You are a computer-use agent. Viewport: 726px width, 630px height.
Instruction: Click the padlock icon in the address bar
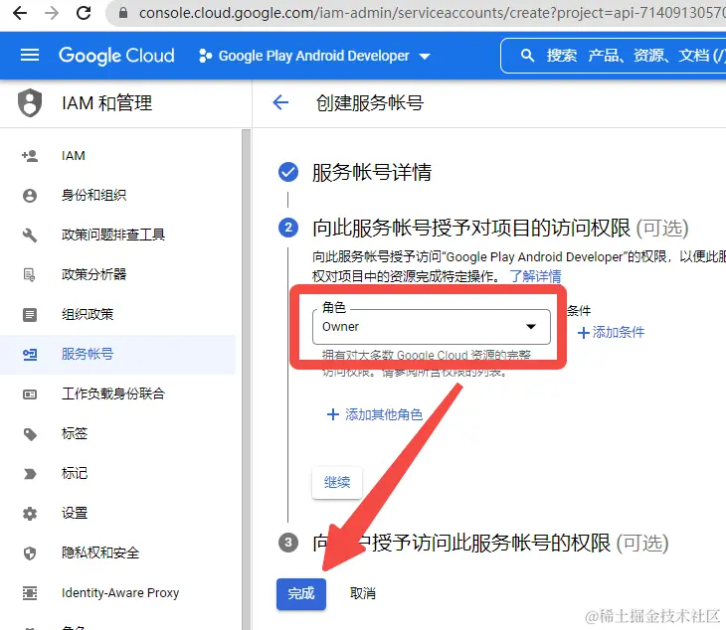click(x=123, y=13)
